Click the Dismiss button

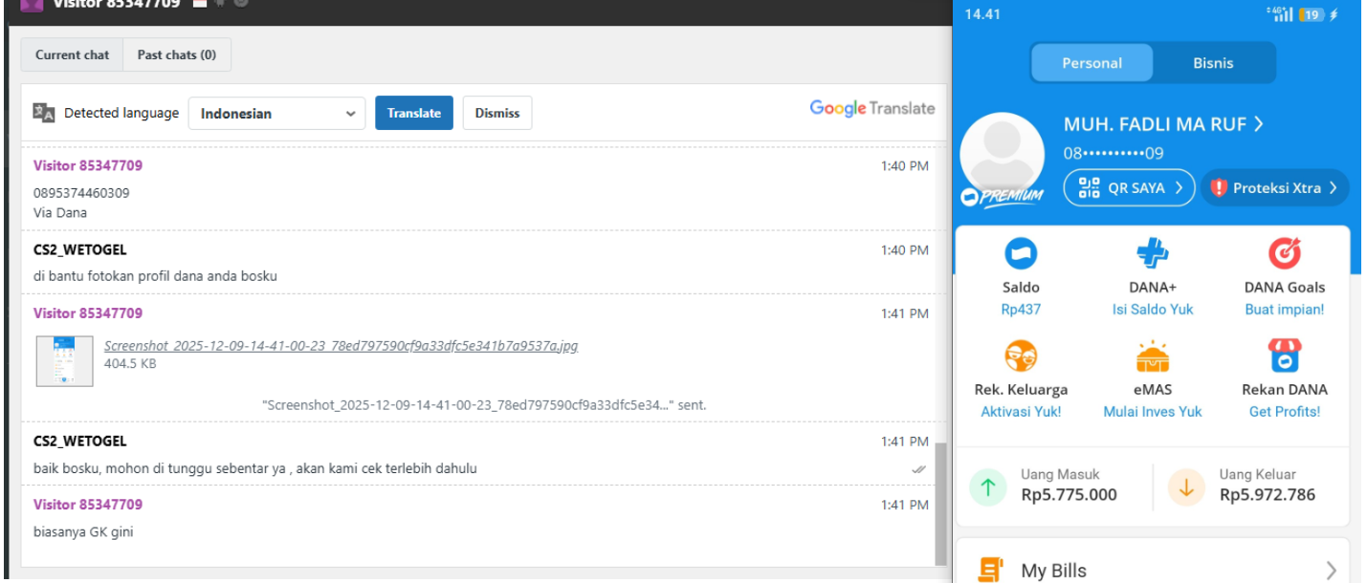point(497,113)
